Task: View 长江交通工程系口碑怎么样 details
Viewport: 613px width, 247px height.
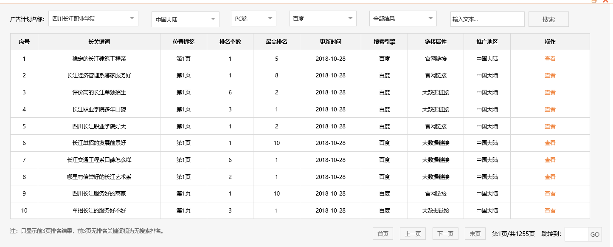Action: pyautogui.click(x=550, y=160)
